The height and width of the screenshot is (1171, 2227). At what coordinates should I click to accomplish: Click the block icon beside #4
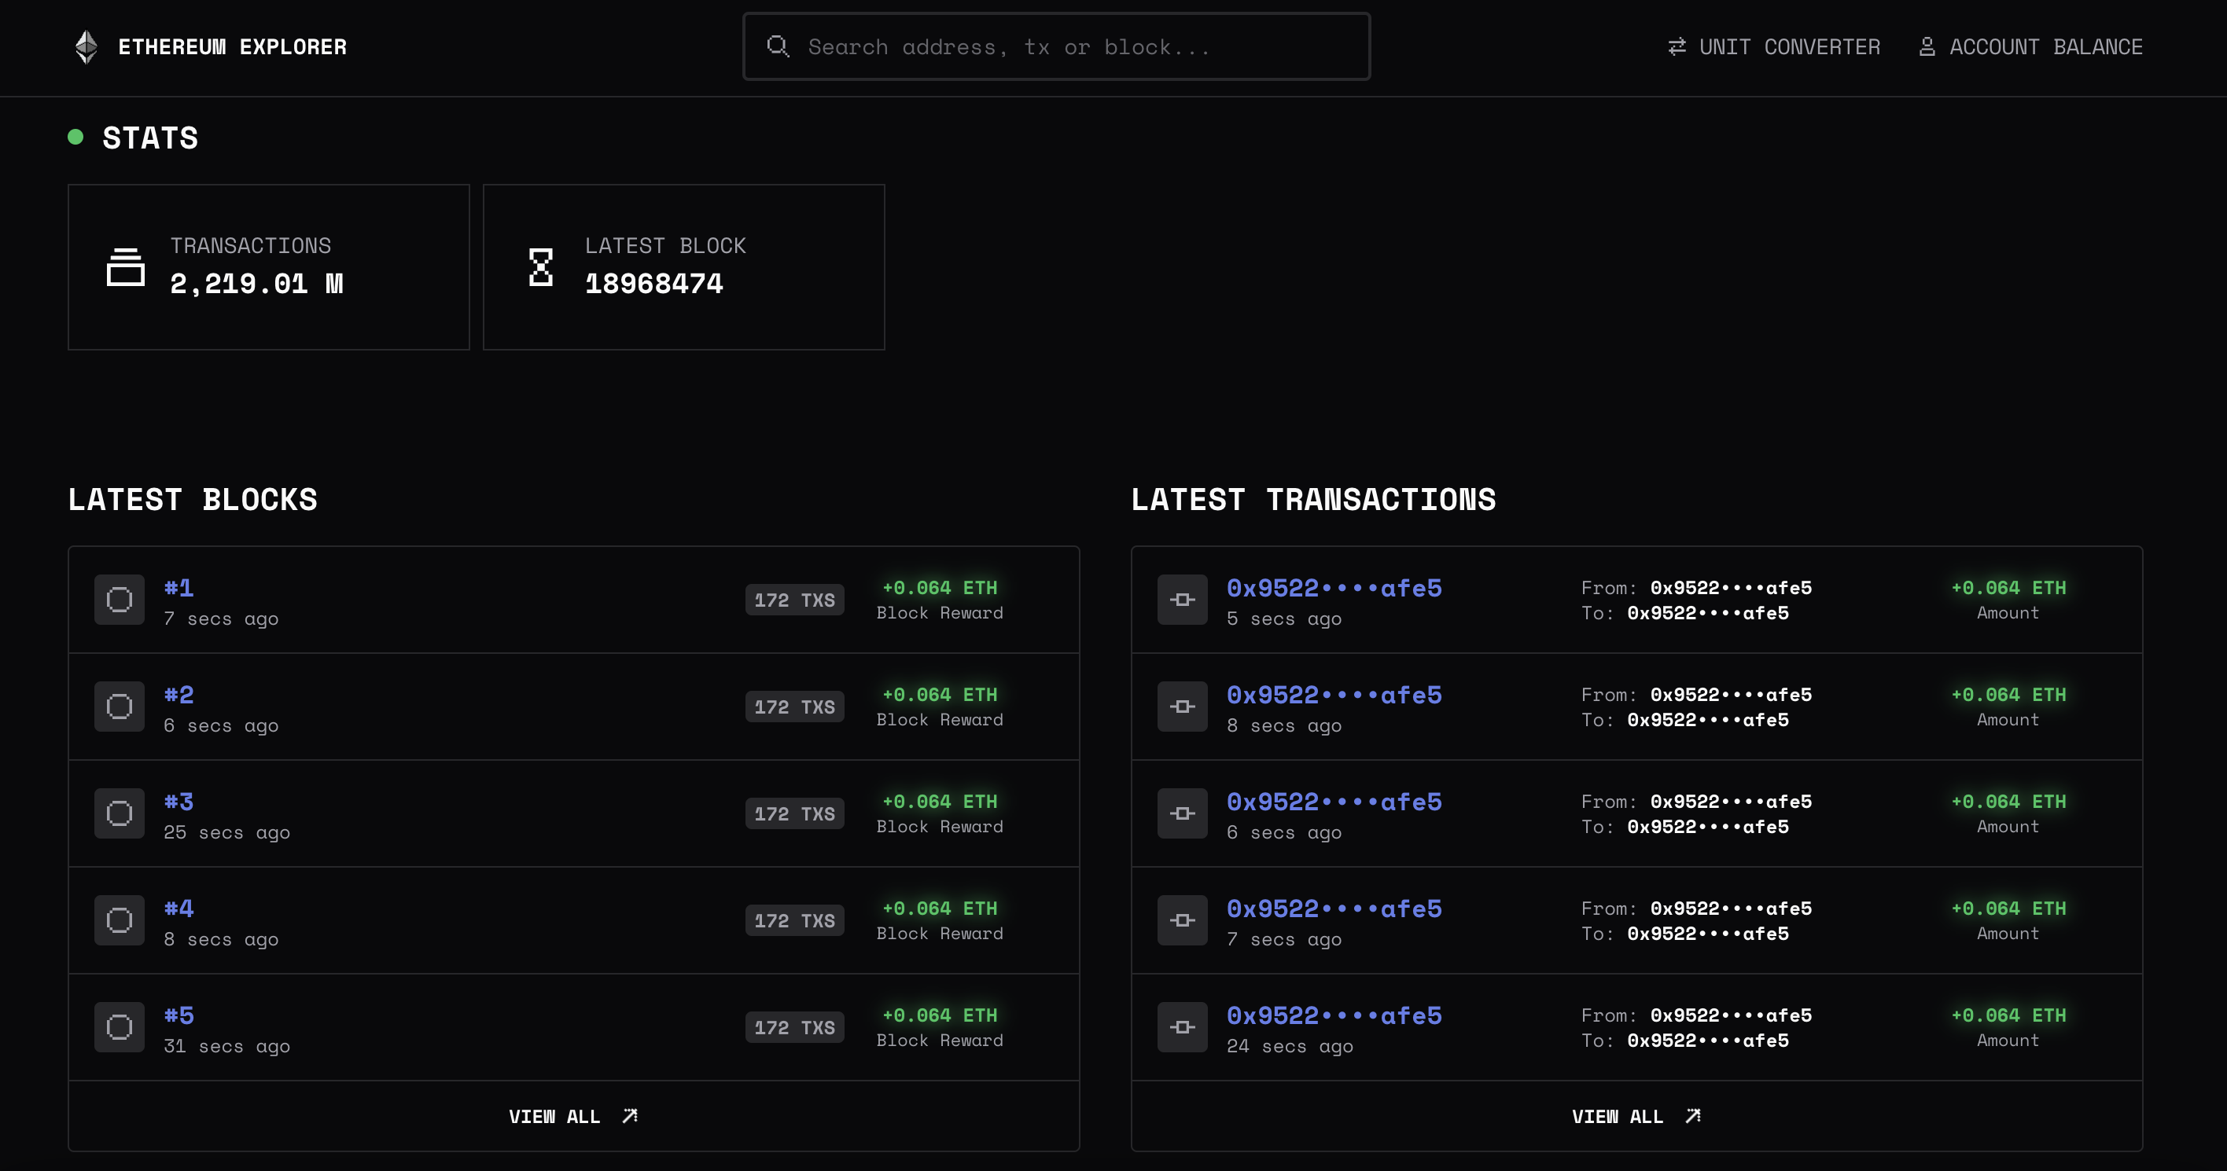point(120,920)
